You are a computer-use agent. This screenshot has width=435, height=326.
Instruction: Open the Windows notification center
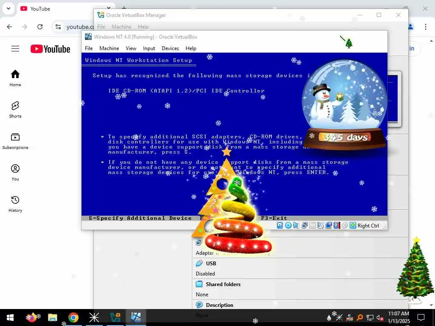coord(421,318)
